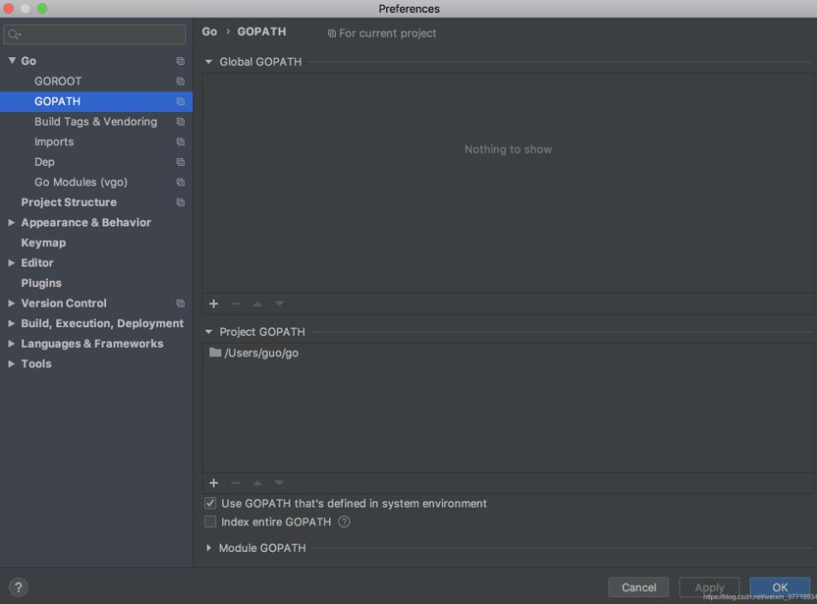
Task: Click the project-level icon beside Version Control
Action: (x=180, y=303)
